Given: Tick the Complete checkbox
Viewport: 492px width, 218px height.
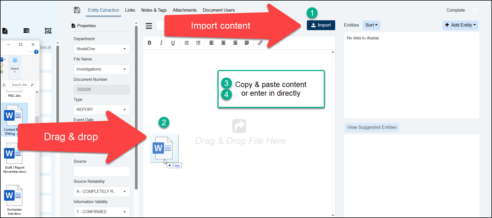Looking at the screenshot, I should (x=475, y=11).
